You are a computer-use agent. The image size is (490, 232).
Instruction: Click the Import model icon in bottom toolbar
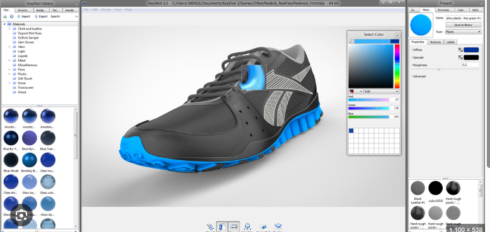tap(210, 227)
